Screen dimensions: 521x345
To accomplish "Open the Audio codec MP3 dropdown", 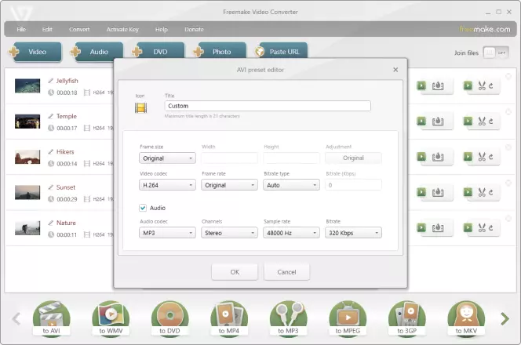I will pos(167,233).
